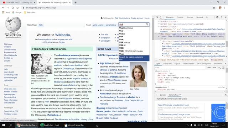Select the Elements panel tab
The height and width of the screenshot is (128, 228).
pos(170,17)
